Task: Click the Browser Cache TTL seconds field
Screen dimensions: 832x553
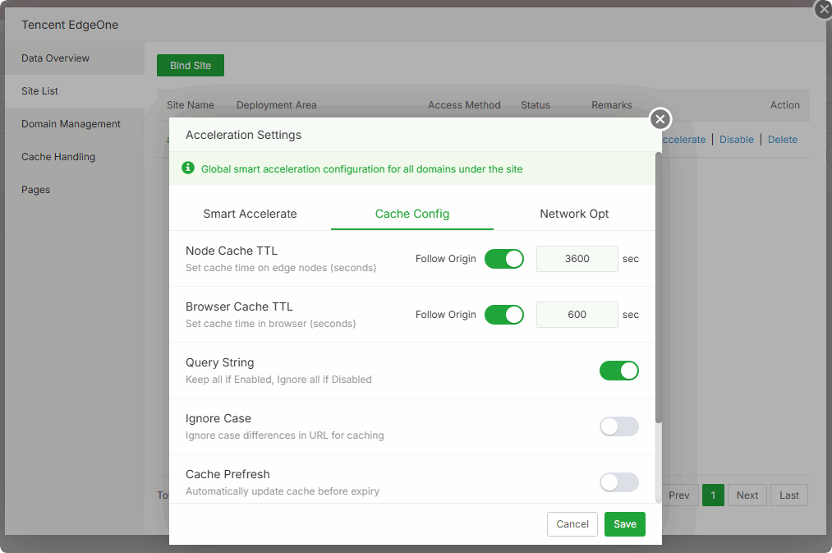Action: [x=577, y=315]
